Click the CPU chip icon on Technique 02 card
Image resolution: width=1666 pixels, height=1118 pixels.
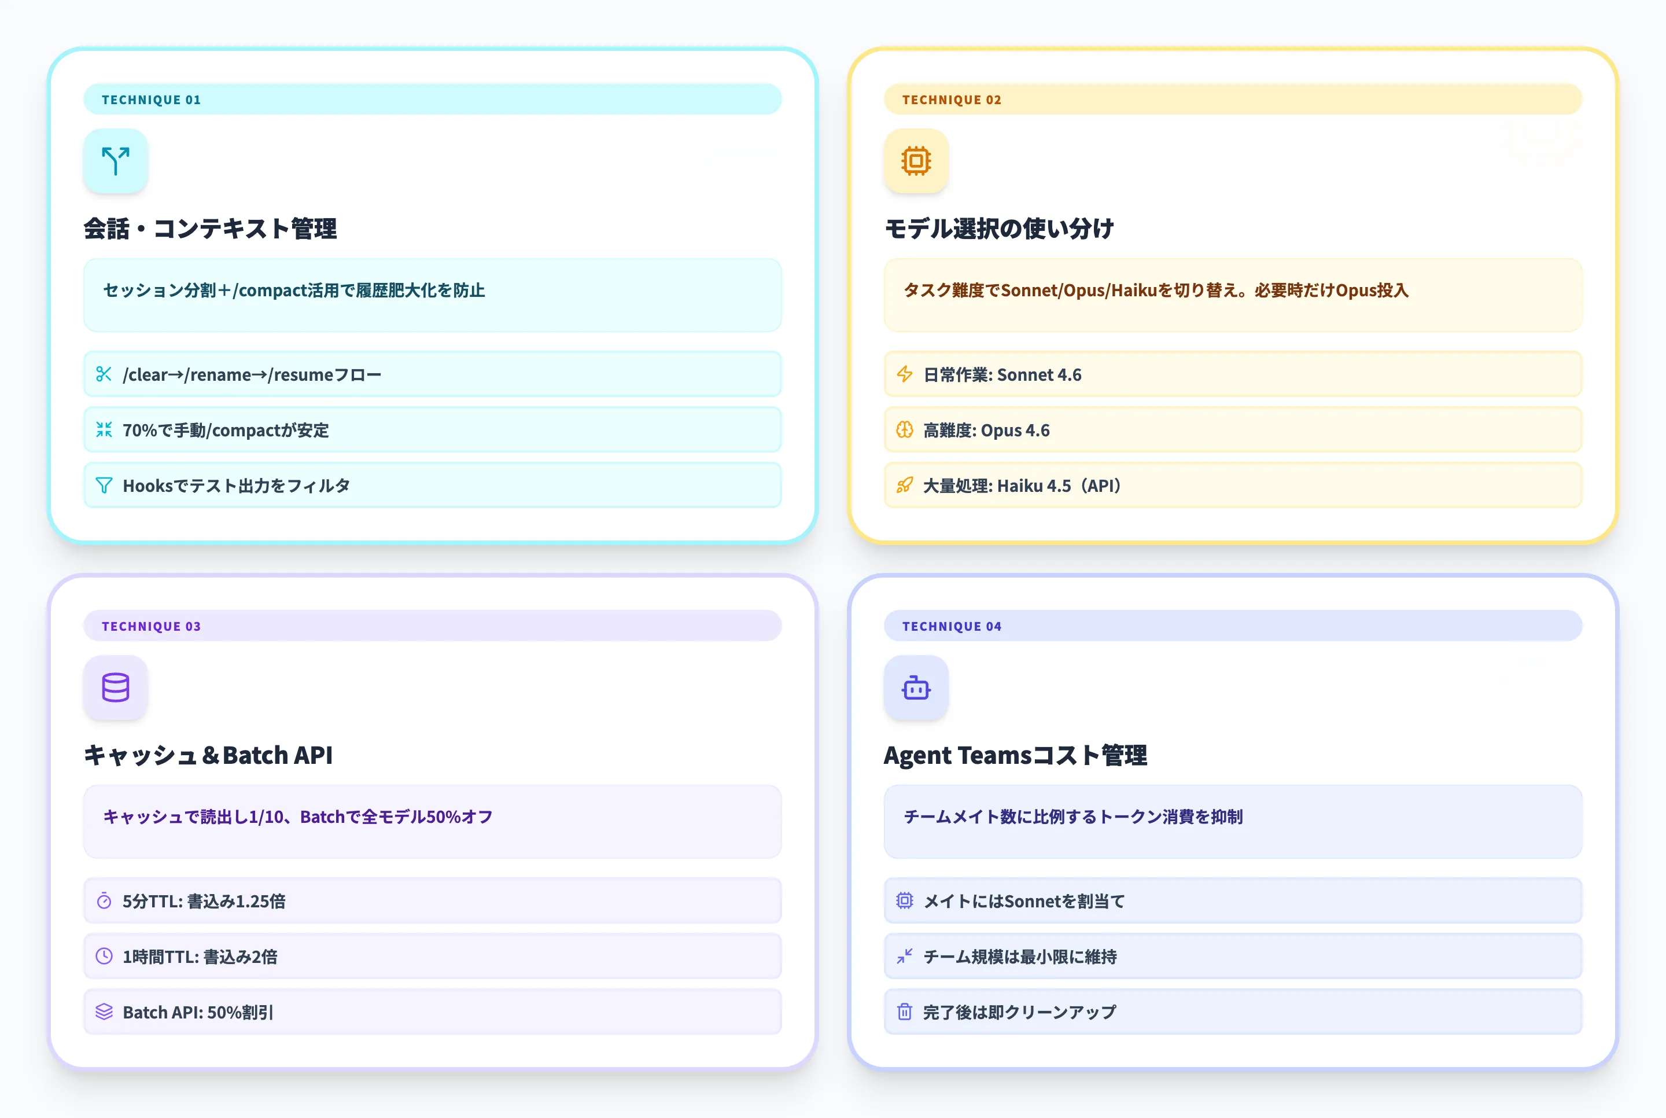[x=916, y=162]
